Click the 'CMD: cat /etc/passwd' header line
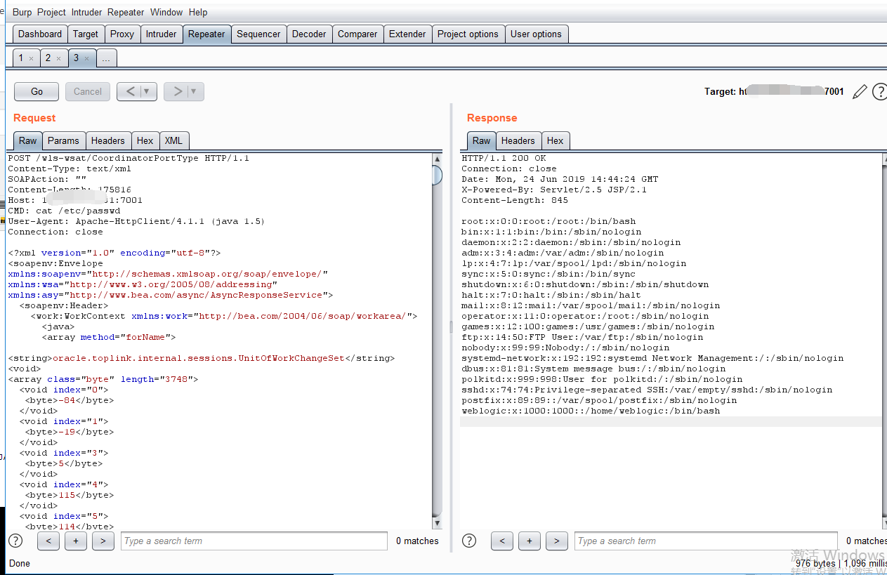This screenshot has width=887, height=575. (64, 211)
